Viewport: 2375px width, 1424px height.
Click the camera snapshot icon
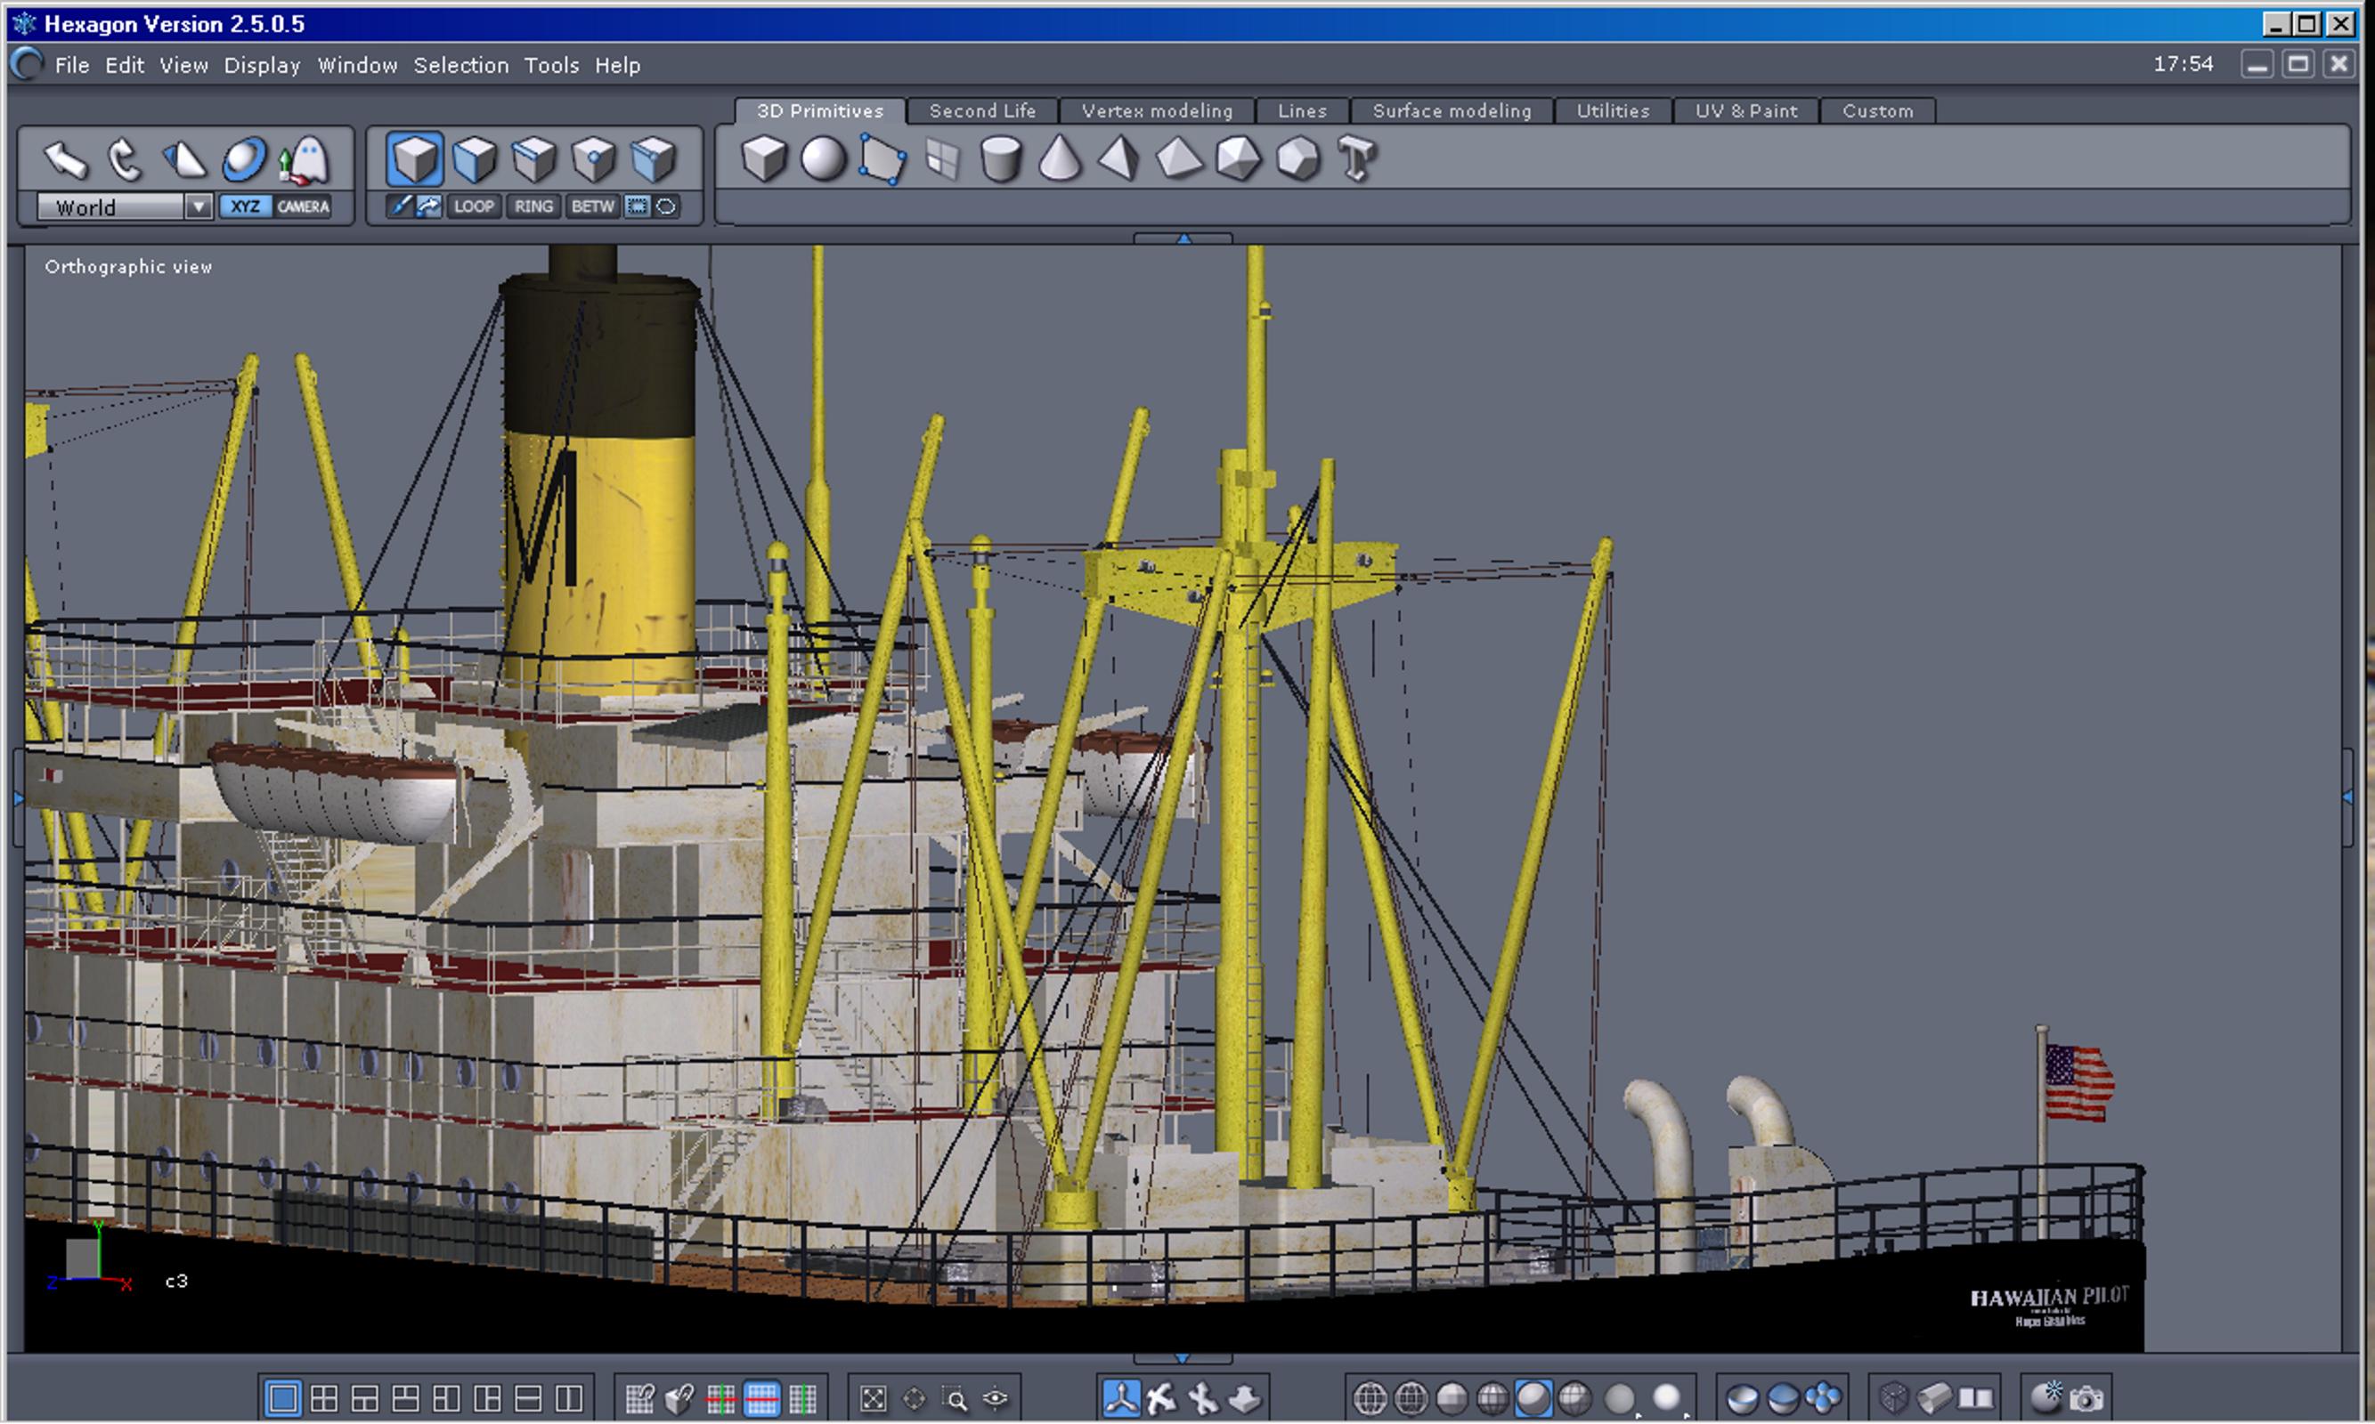click(2086, 1398)
